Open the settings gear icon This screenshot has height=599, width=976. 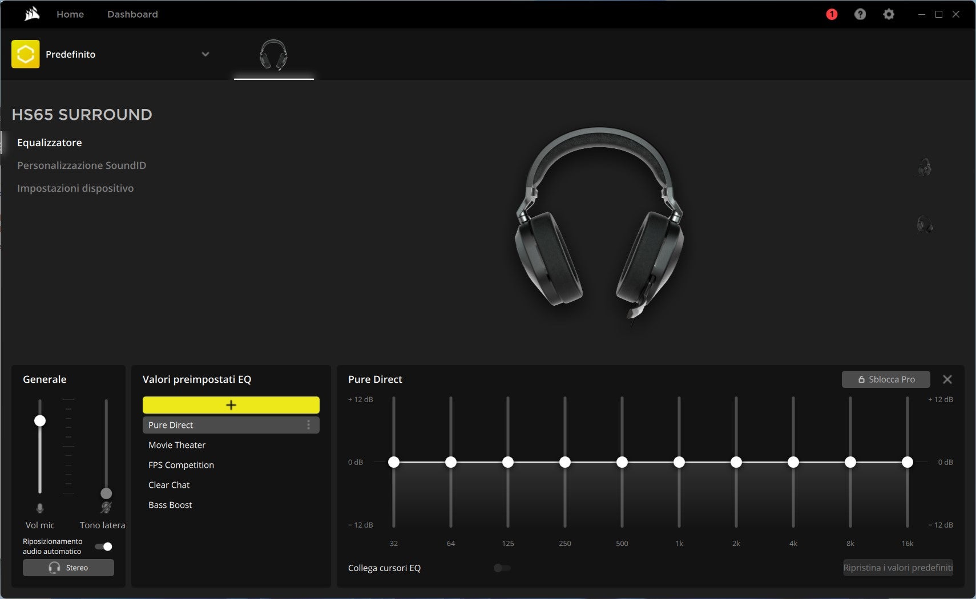point(889,14)
